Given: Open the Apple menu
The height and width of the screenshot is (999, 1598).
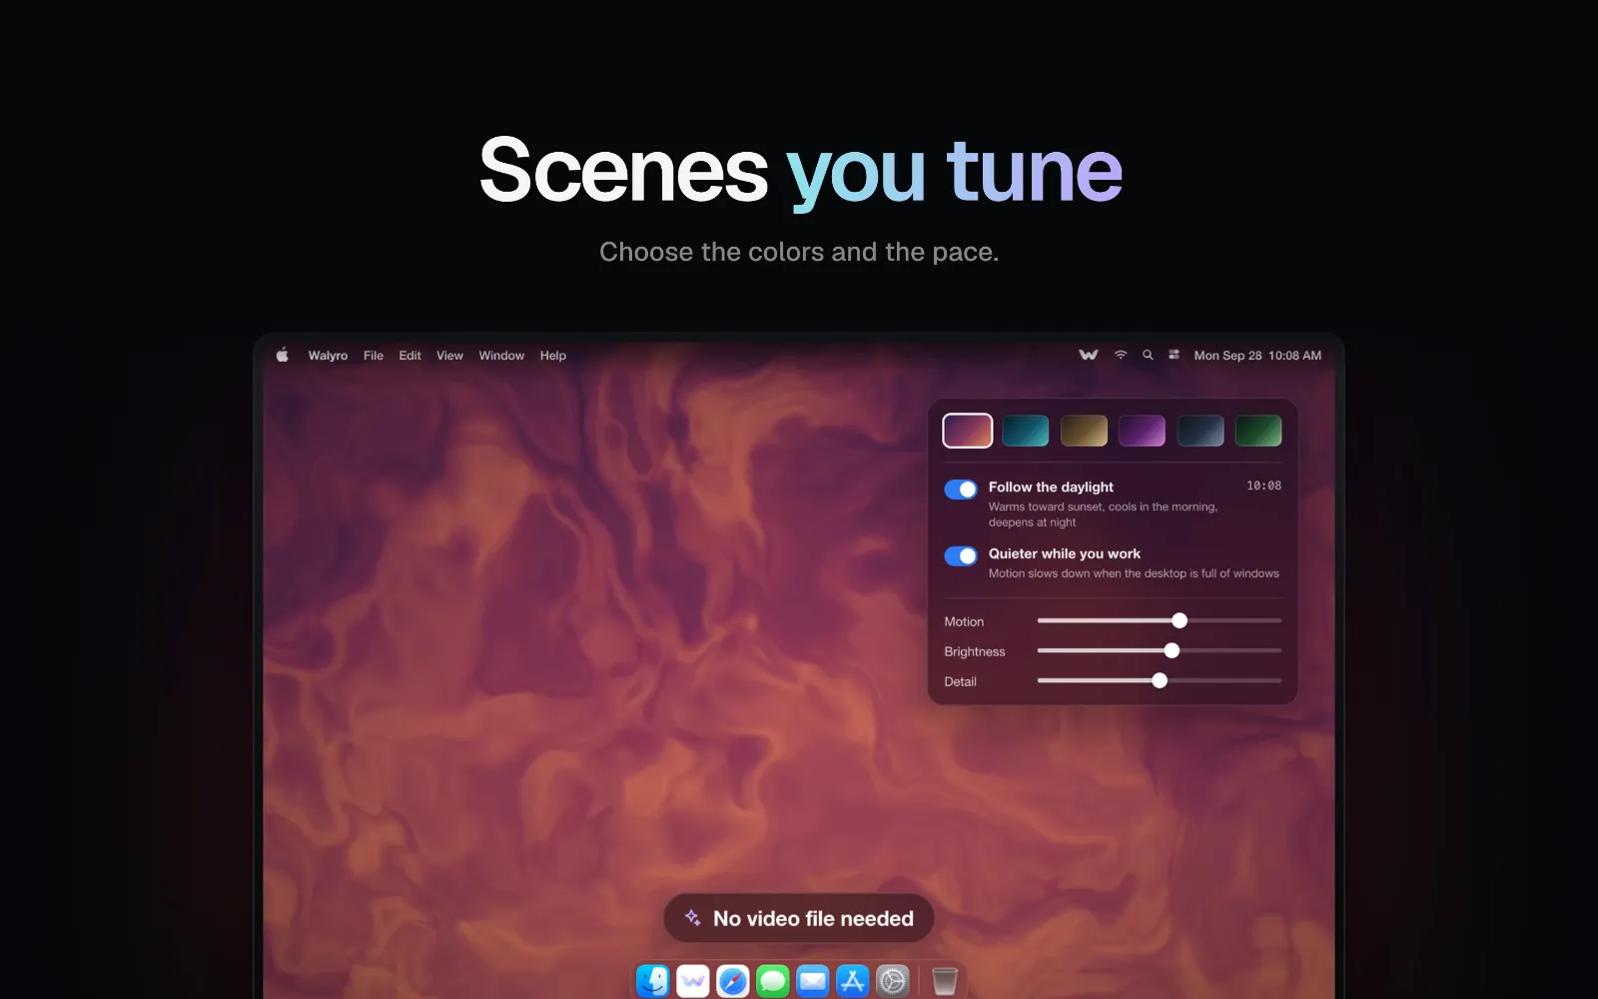Looking at the screenshot, I should (283, 355).
